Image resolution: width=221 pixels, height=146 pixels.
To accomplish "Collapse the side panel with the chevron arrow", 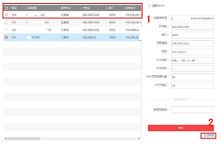I will 140,34.
